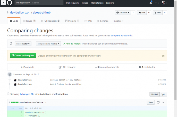Switch to the Issues 11 tab

click(29, 21)
